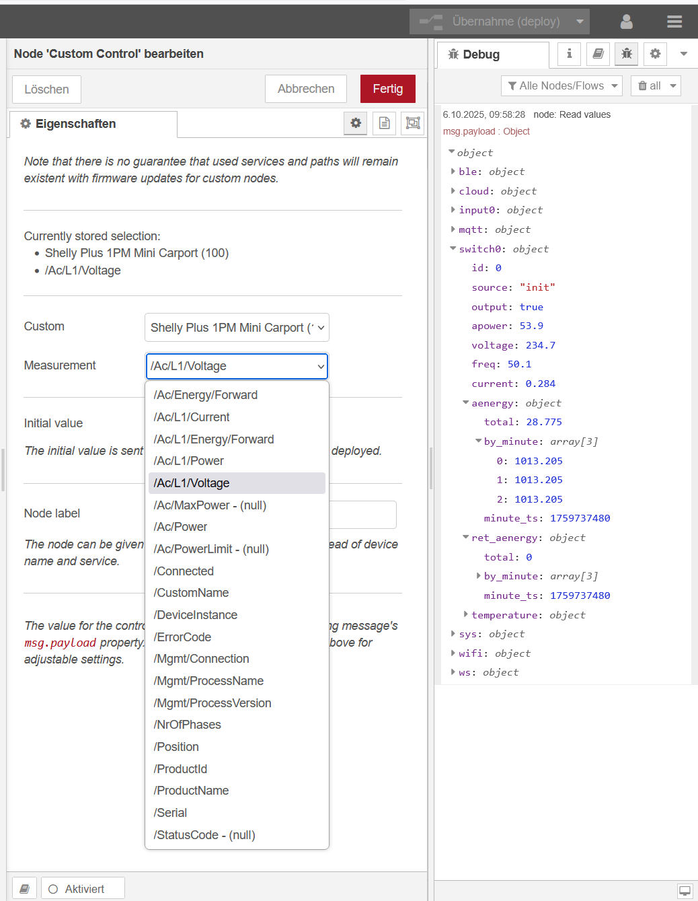Collapse the switch0 object tree
698x901 pixels.
coord(453,249)
